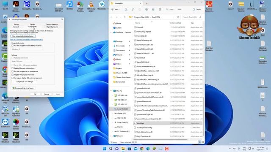The height and width of the screenshot is (152, 271).
Task: Open the choose compatibility settings manually link
Action: pyautogui.click(x=26, y=40)
